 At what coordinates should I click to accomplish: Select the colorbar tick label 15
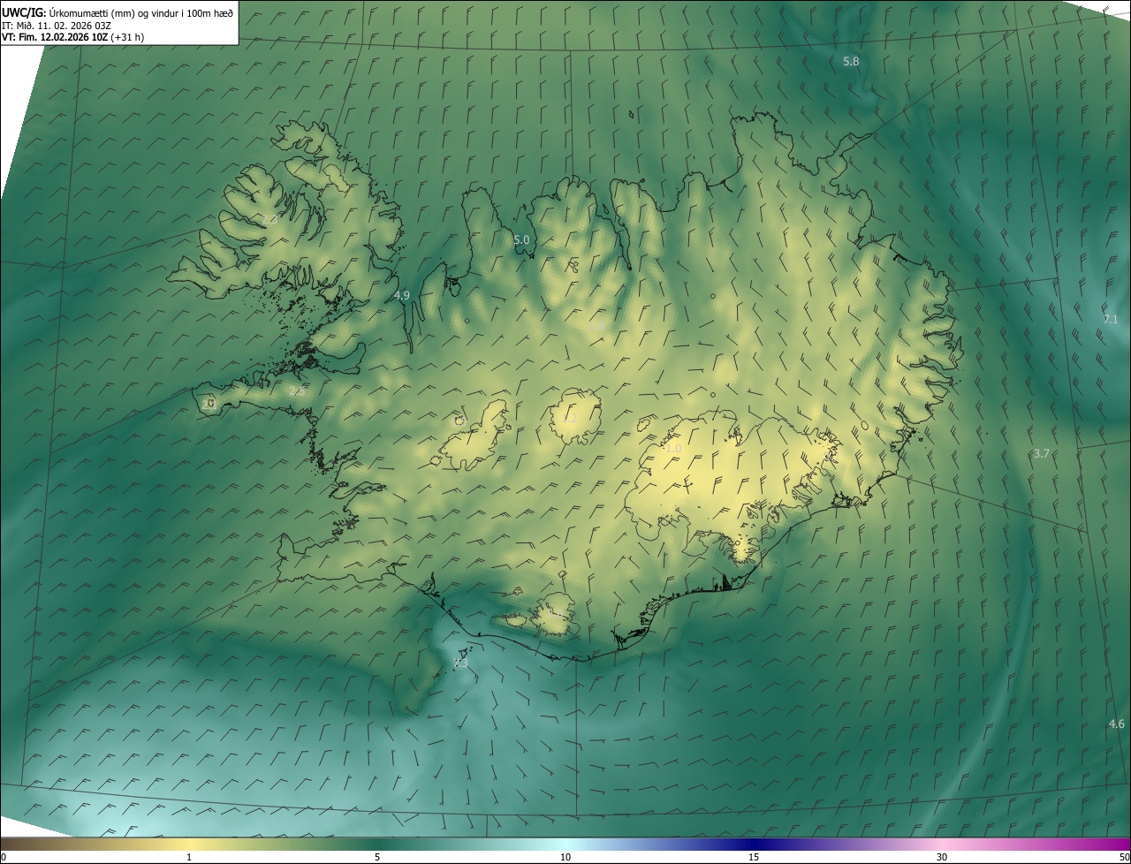click(754, 857)
